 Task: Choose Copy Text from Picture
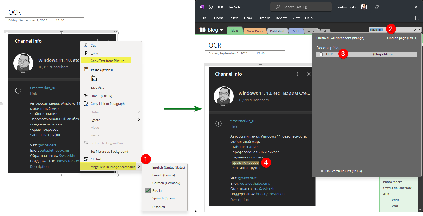(x=111, y=61)
